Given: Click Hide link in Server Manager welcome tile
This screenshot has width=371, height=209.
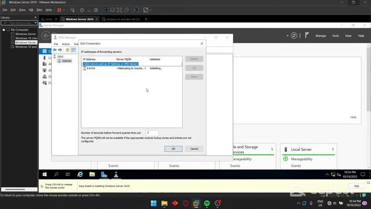Looking at the screenshot, I should coord(353,117).
